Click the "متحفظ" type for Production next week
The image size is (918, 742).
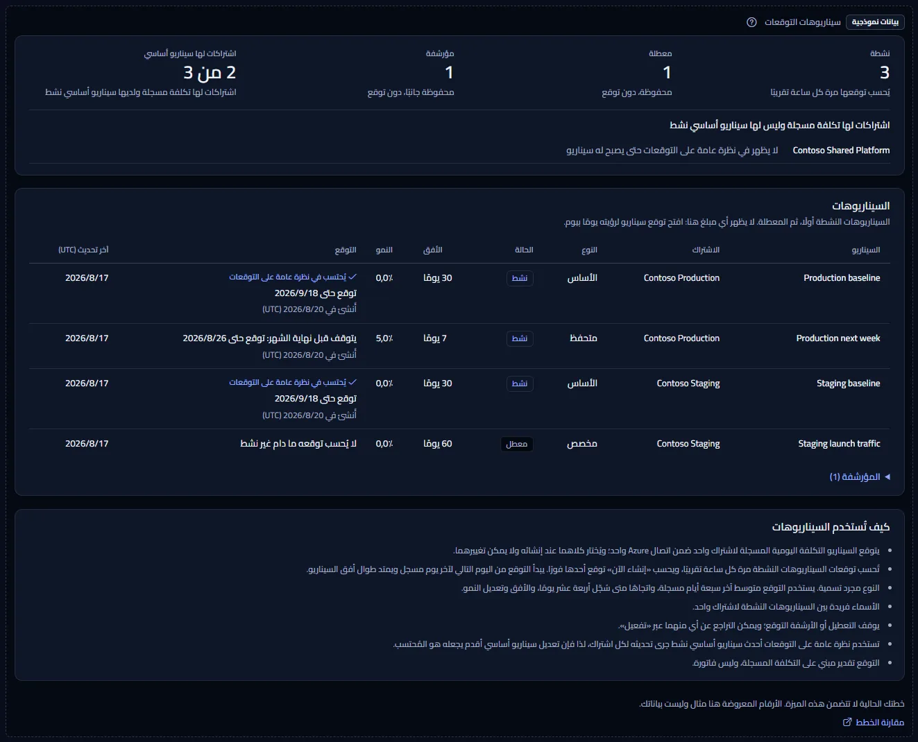click(x=584, y=338)
